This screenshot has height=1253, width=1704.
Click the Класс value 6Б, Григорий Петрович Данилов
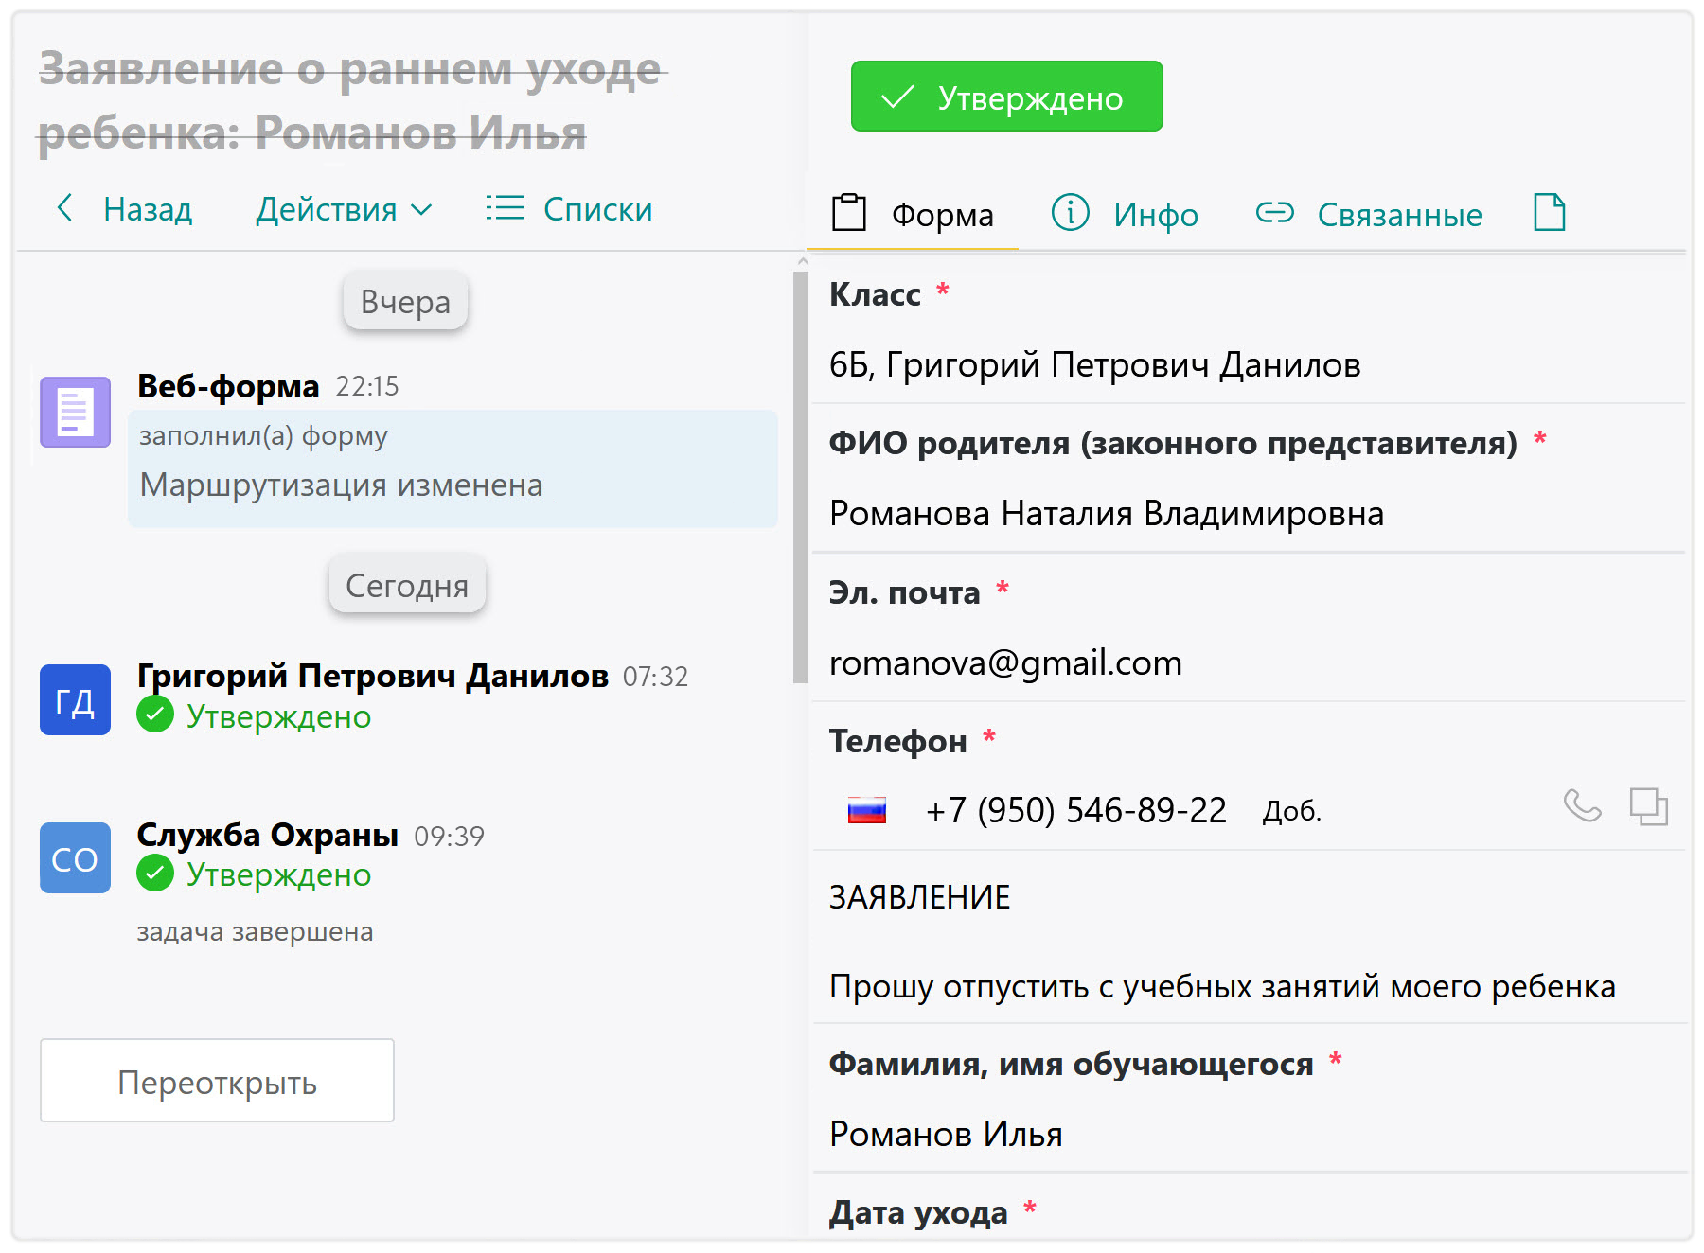[1094, 364]
